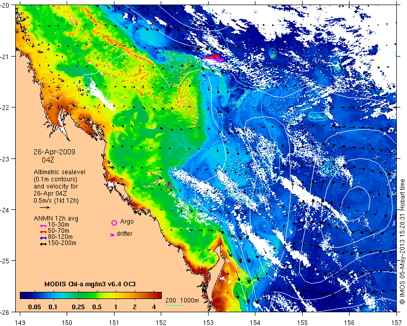Click the 'drifter' legend label
407x326 pixels.
(x=124, y=234)
